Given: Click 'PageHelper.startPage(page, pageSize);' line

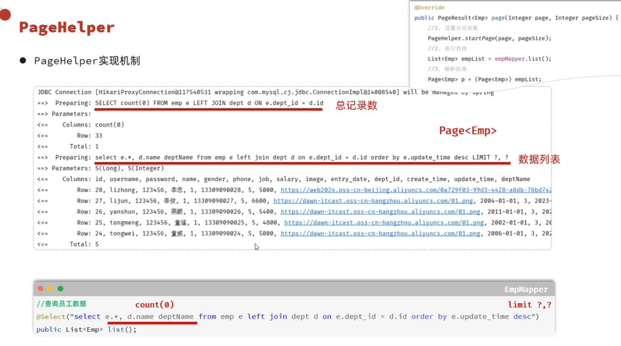Looking at the screenshot, I should pos(489,38).
